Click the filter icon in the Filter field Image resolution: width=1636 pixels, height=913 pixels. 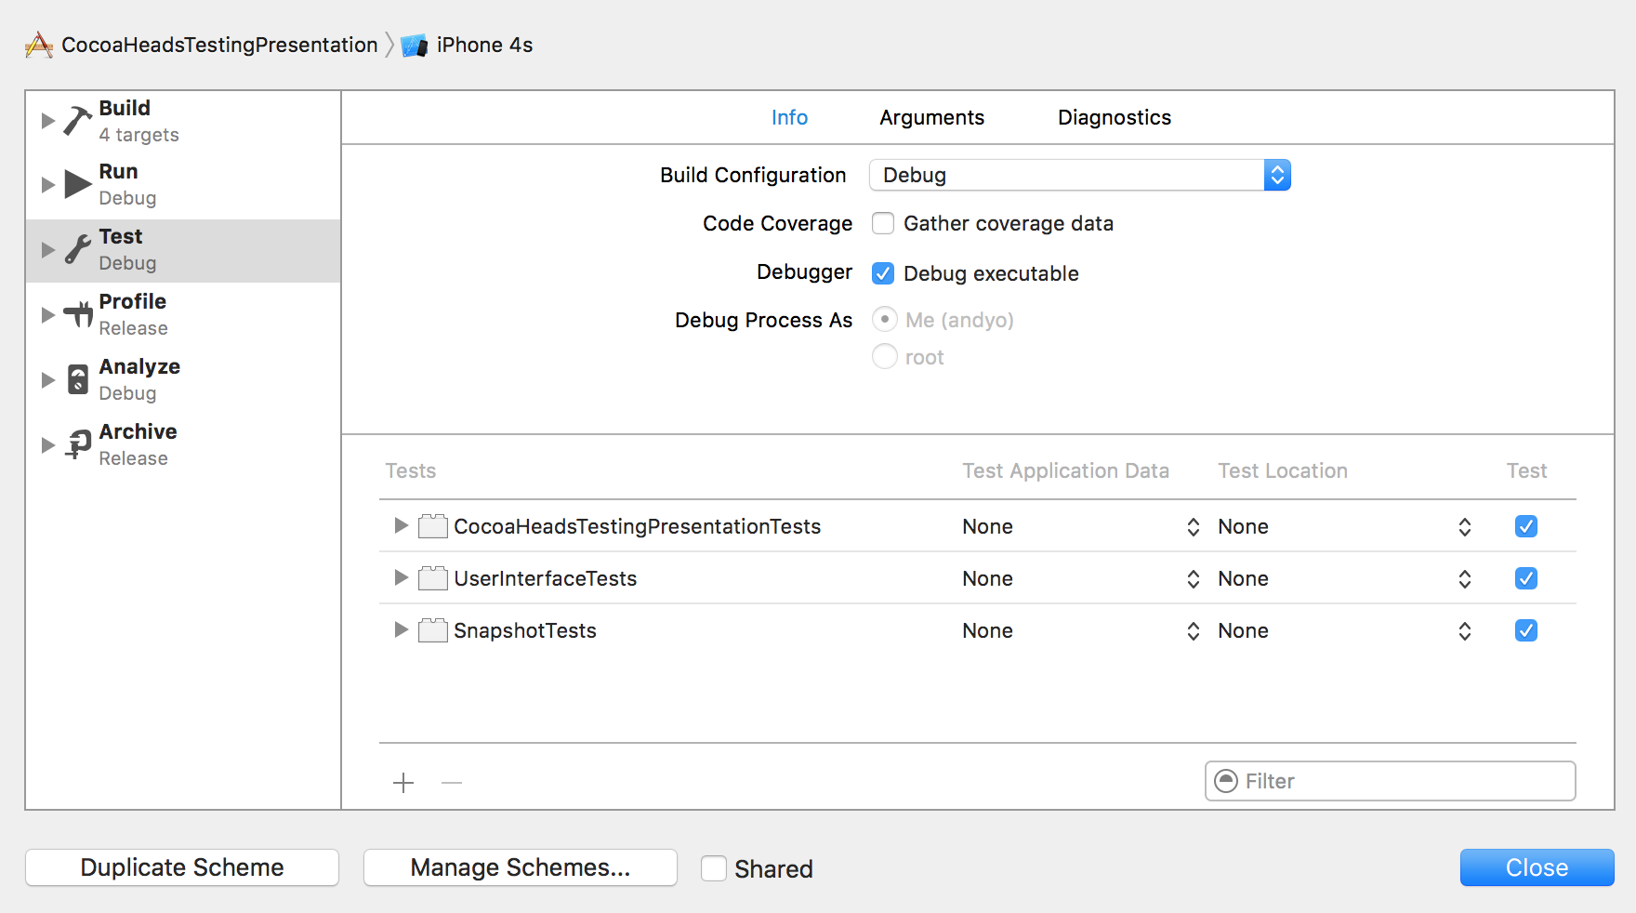[1227, 781]
